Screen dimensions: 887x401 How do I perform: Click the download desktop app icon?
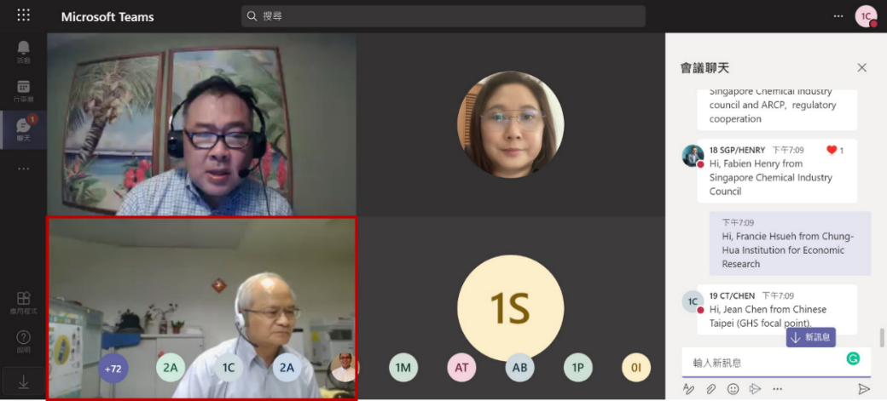23,382
